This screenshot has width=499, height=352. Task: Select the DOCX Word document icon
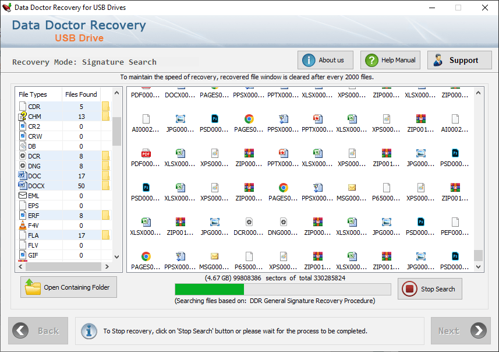(23, 185)
